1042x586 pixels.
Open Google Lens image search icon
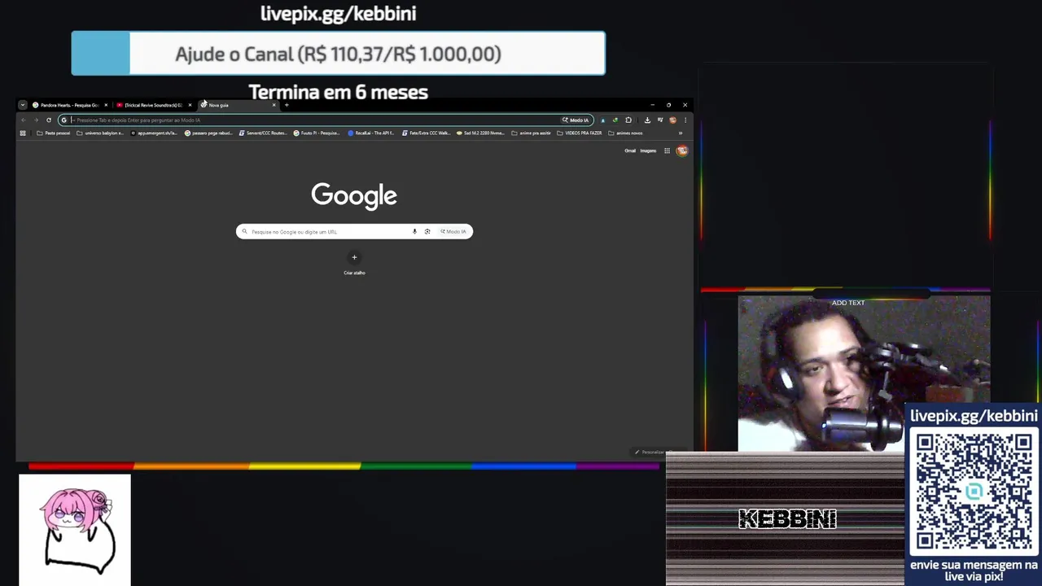pyautogui.click(x=427, y=232)
